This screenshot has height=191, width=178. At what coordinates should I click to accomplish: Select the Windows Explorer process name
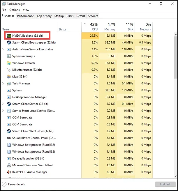[x=24, y=63]
